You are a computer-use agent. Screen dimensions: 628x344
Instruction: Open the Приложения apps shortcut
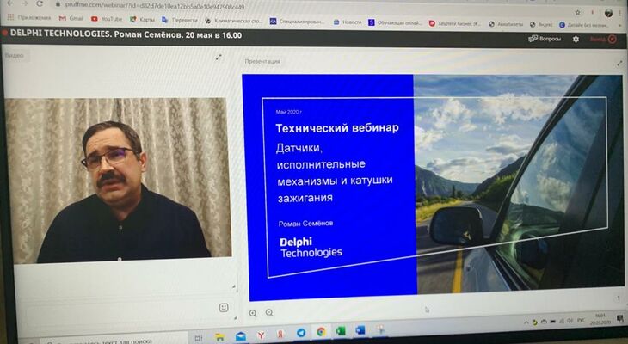point(29,17)
